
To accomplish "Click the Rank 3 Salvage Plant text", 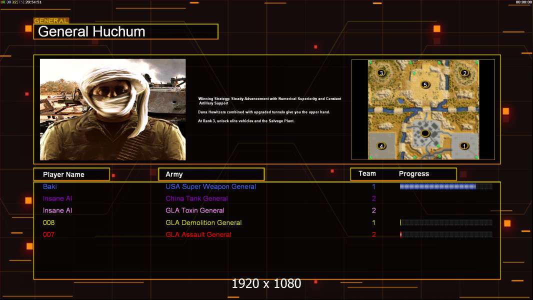I will pos(246,121).
